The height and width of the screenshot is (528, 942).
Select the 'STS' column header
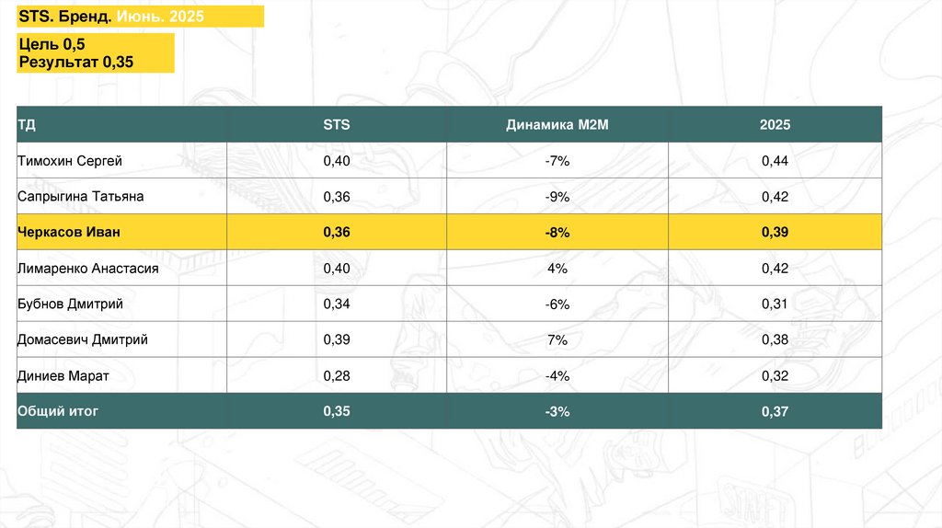point(337,125)
